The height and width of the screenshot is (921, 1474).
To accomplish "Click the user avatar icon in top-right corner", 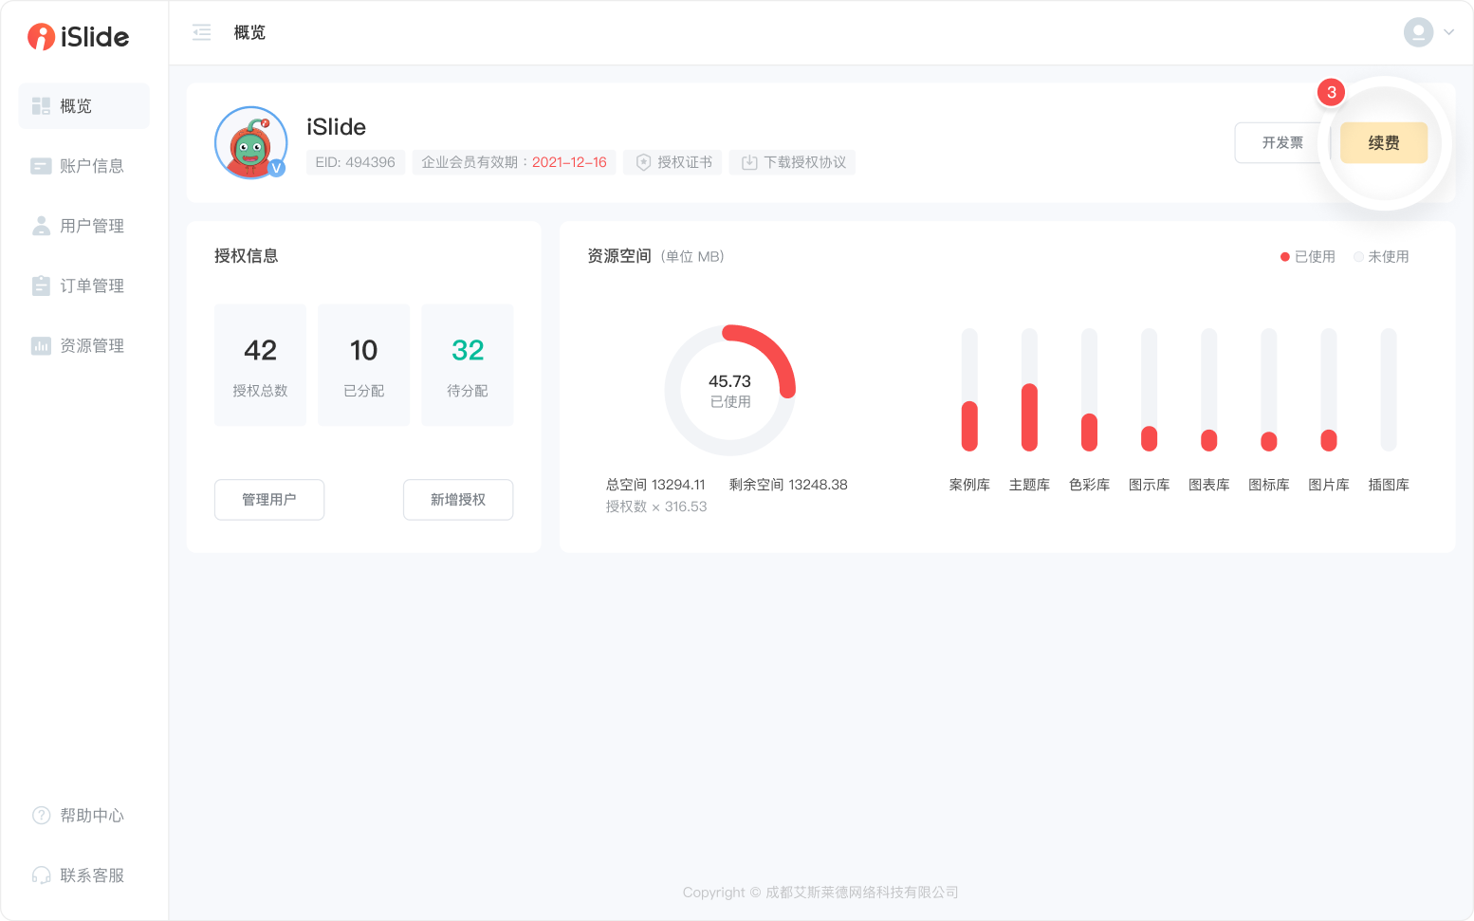I will coord(1418,32).
